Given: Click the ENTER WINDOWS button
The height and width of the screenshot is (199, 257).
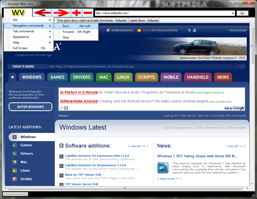Looking at the screenshot, I should tap(30, 107).
